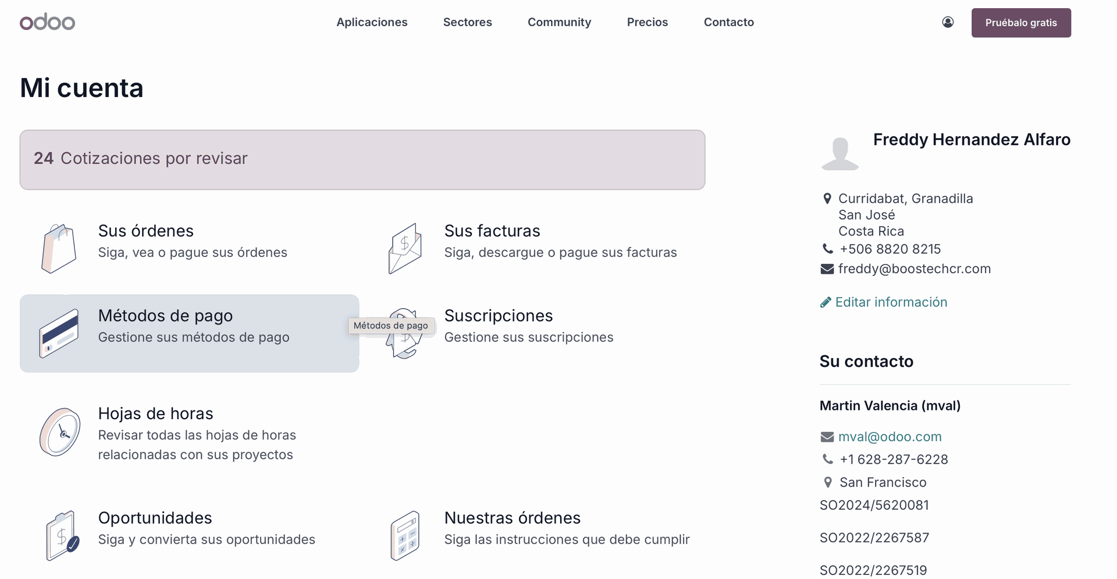Click the shopping bag orders icon
This screenshot has height=579, width=1117.
(x=59, y=248)
